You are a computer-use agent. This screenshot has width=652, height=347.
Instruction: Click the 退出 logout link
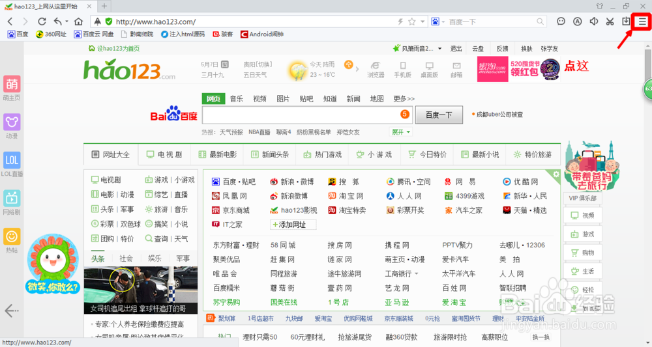pyautogui.click(x=456, y=49)
